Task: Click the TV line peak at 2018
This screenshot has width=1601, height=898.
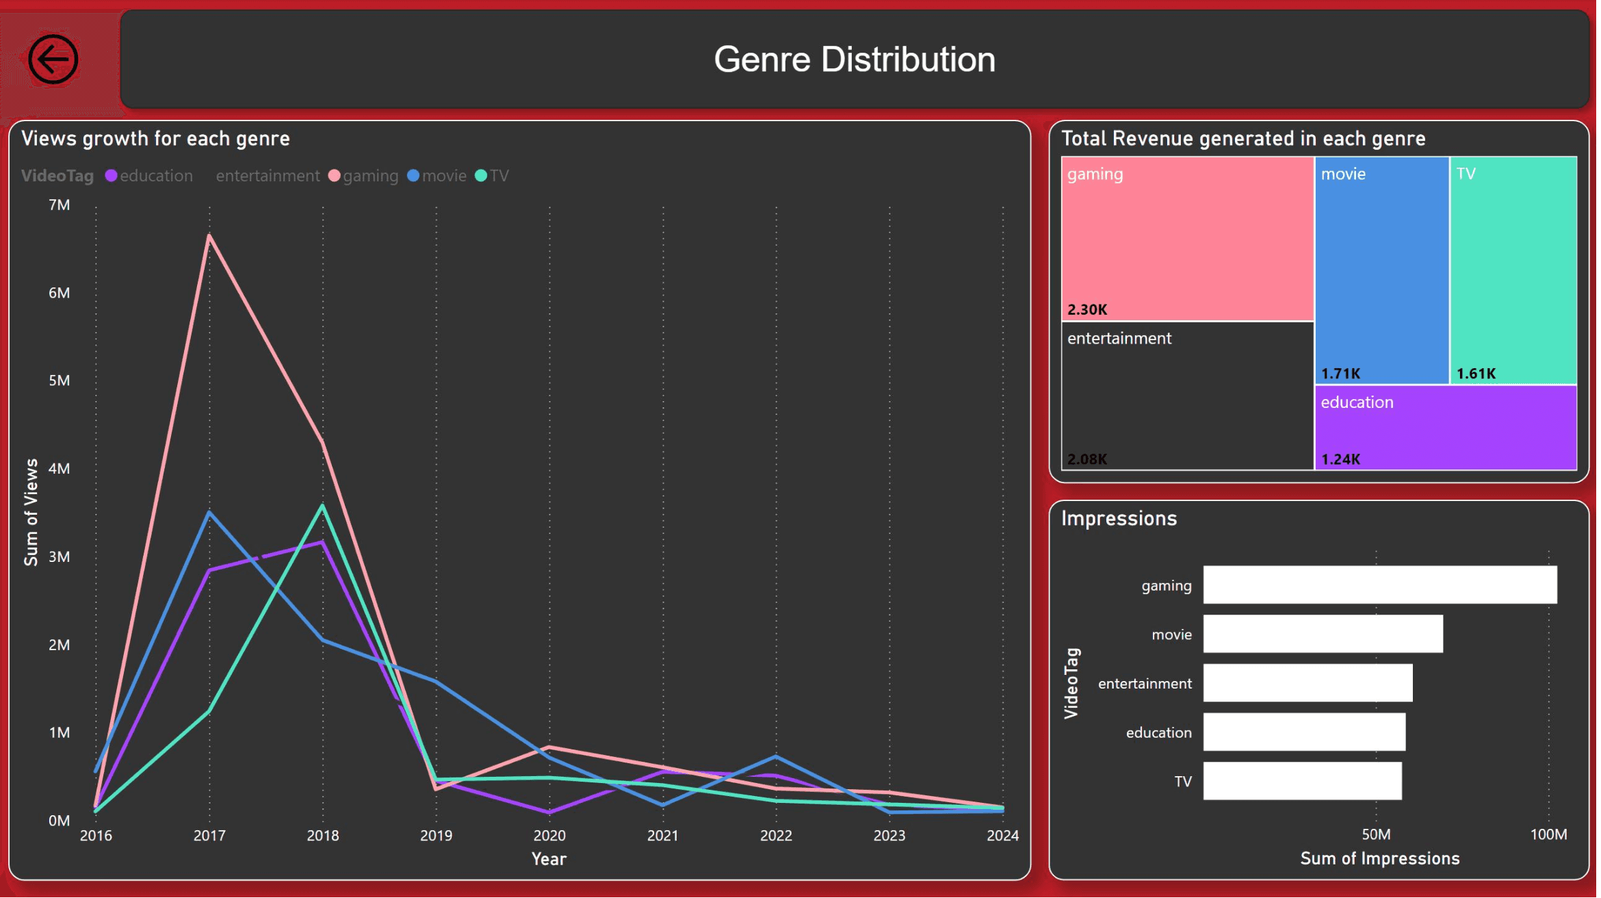Action: pyautogui.click(x=324, y=507)
